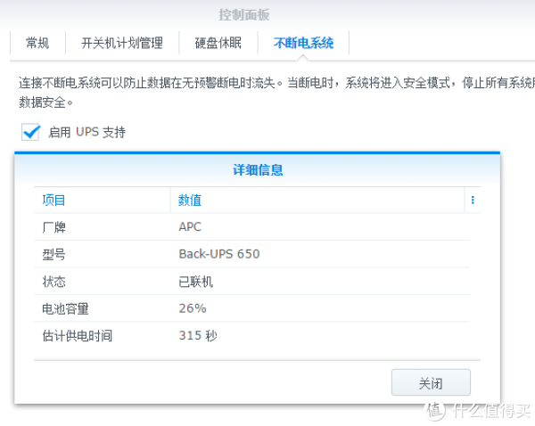Open the column options menu icon
The image size is (535, 426).
[472, 201]
